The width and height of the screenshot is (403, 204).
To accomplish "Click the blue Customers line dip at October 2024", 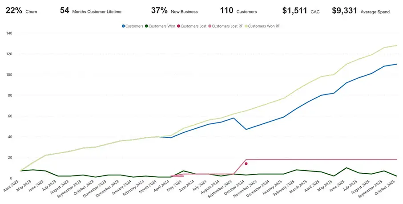I will [x=246, y=130].
